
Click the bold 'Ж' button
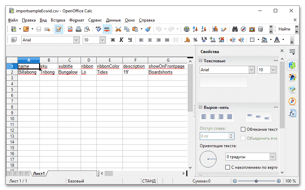point(113,40)
